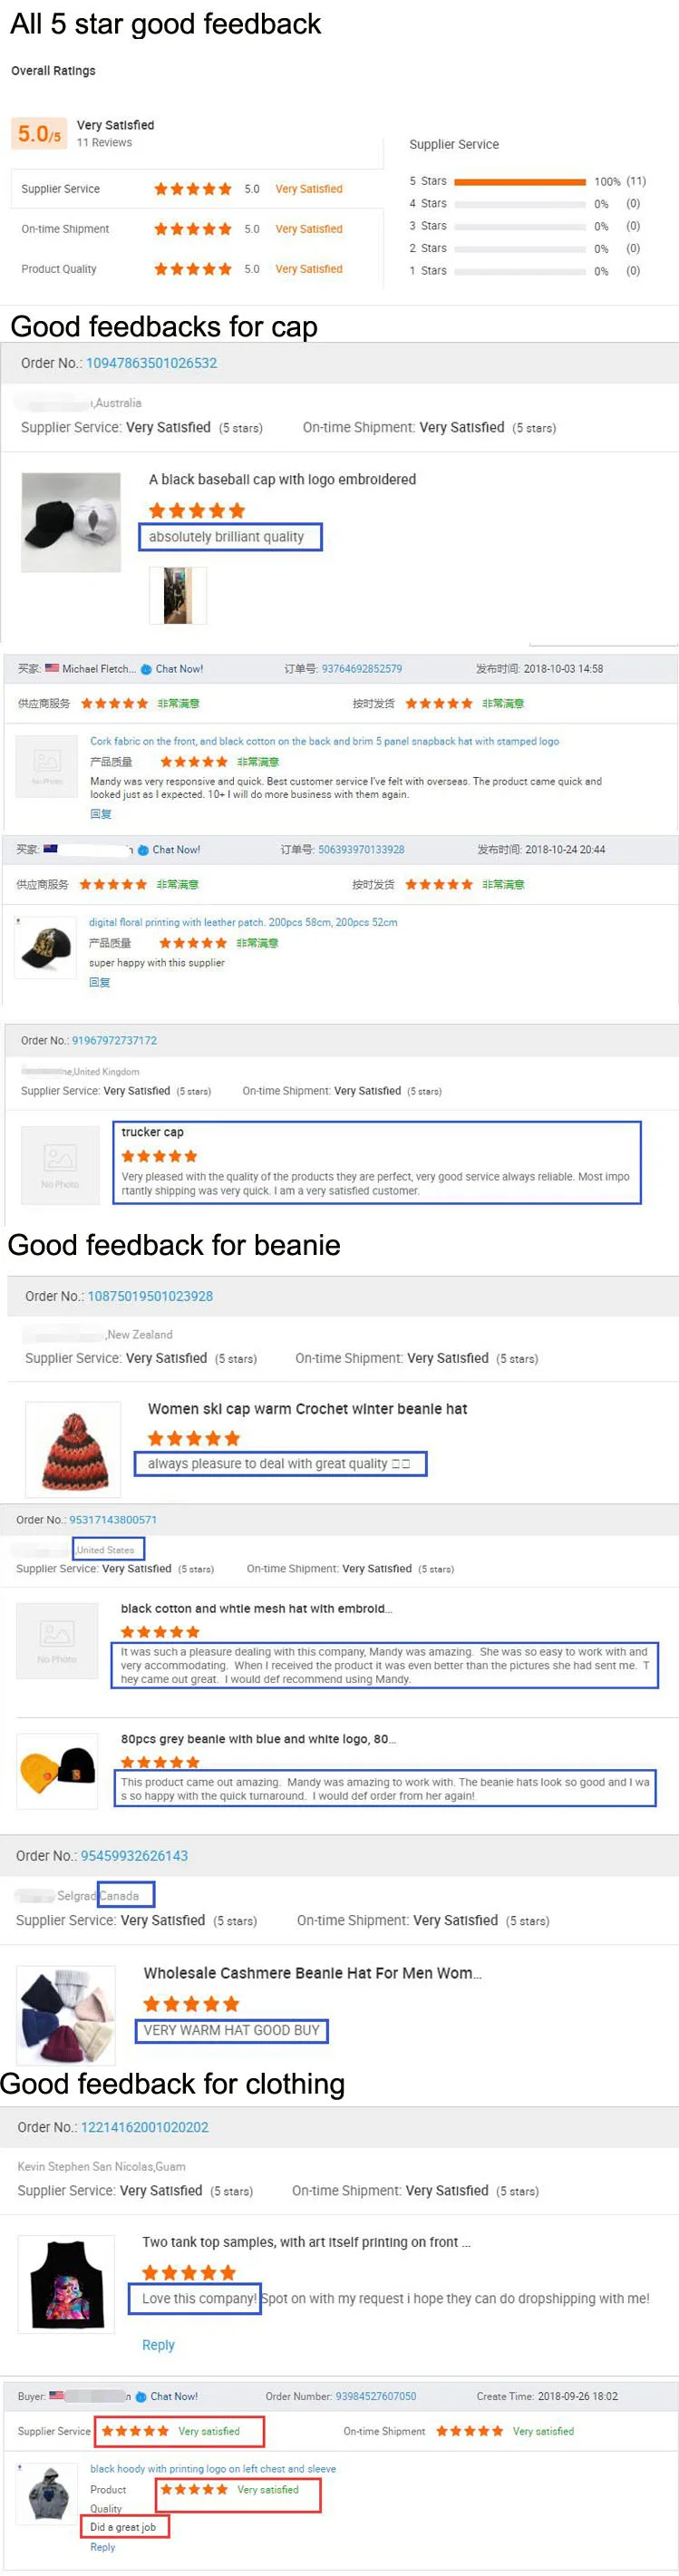Open "black hoody with printing logo" product link
The image size is (679, 2576).
click(x=212, y=2468)
